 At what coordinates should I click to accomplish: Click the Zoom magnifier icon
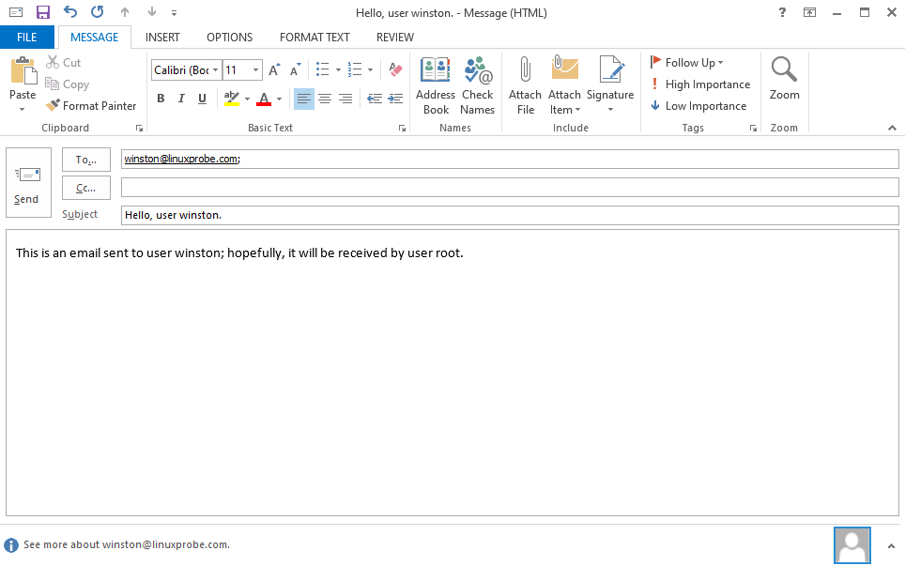[784, 71]
